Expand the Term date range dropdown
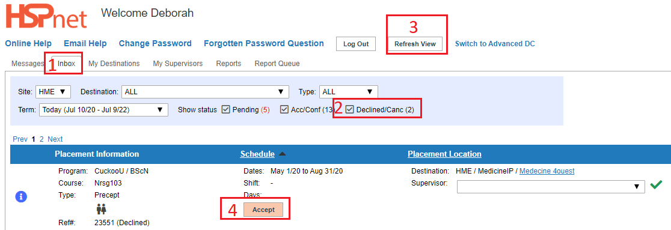This screenshot has height=230, width=671. point(103,109)
